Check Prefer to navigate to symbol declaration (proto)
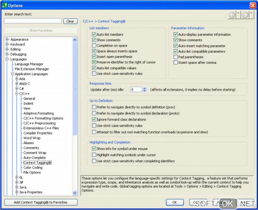 (94, 113)
